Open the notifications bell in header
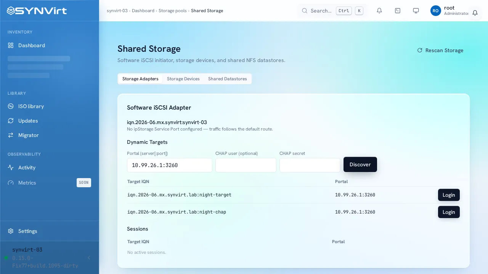The image size is (488, 274). (x=379, y=11)
